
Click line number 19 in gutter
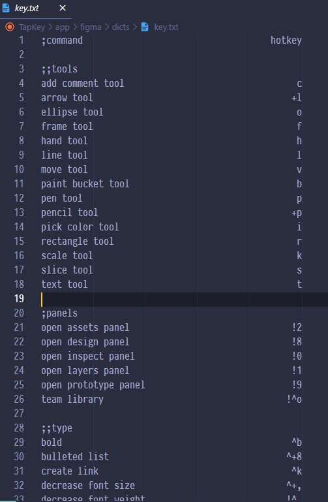[x=19, y=298]
